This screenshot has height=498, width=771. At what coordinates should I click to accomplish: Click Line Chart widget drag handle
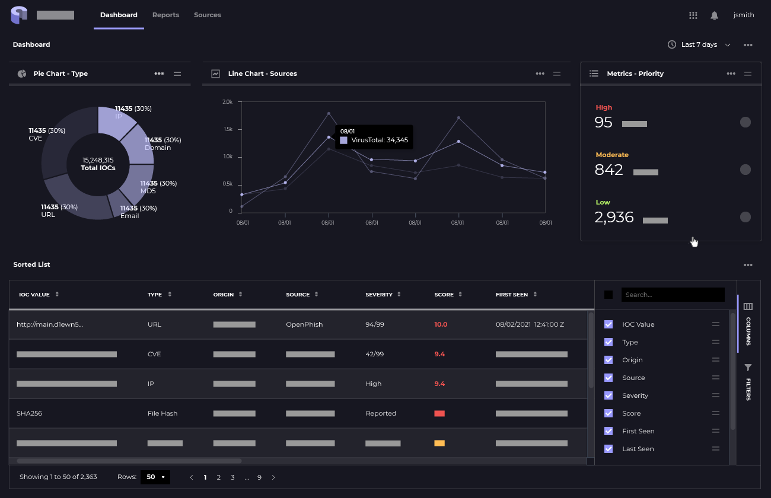click(x=557, y=74)
